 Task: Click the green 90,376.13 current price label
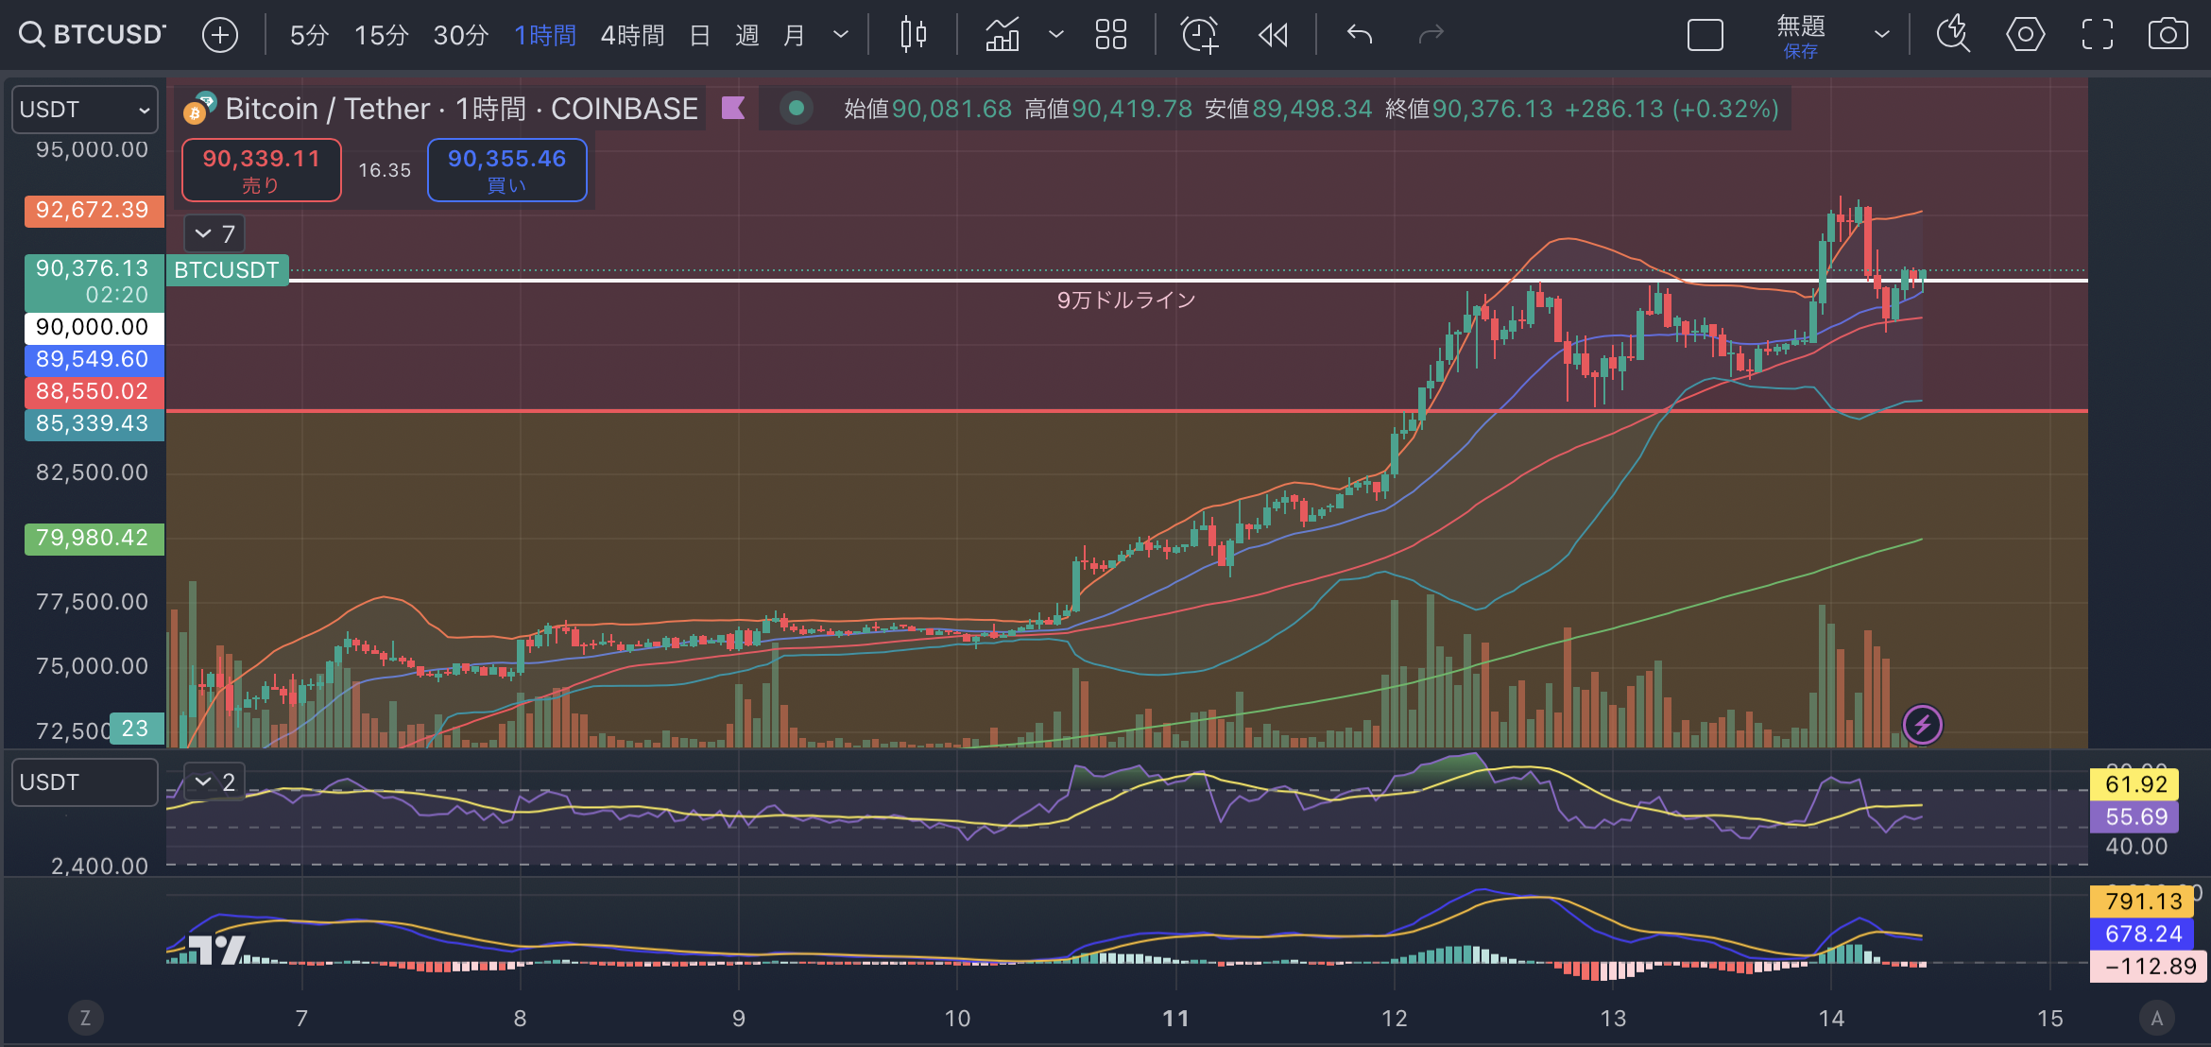coord(94,282)
